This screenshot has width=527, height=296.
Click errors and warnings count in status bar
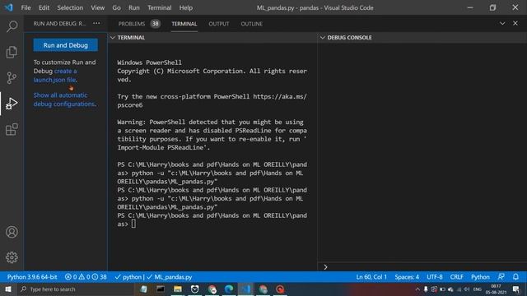(86, 277)
